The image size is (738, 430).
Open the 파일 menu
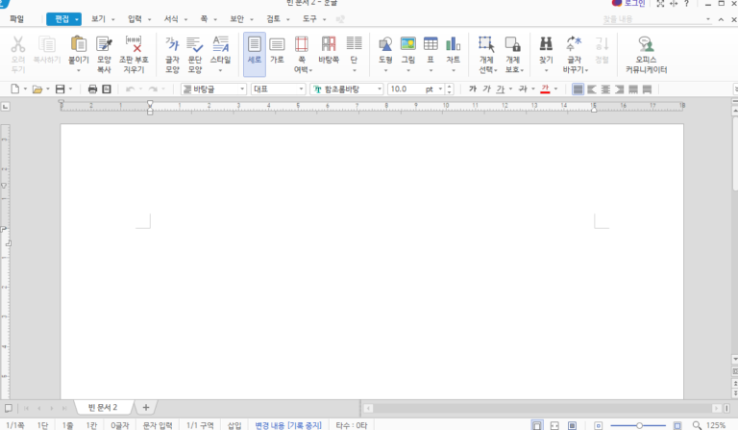click(x=16, y=19)
